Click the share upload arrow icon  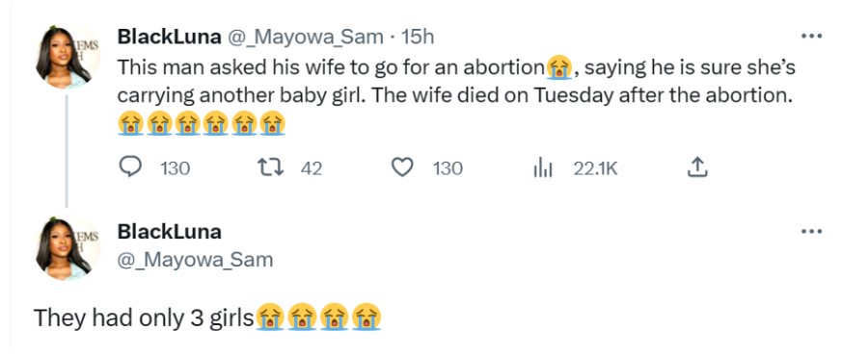tap(697, 167)
